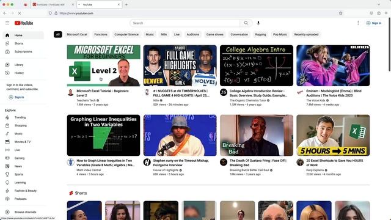Click the browser address bar URL

click(76, 13)
